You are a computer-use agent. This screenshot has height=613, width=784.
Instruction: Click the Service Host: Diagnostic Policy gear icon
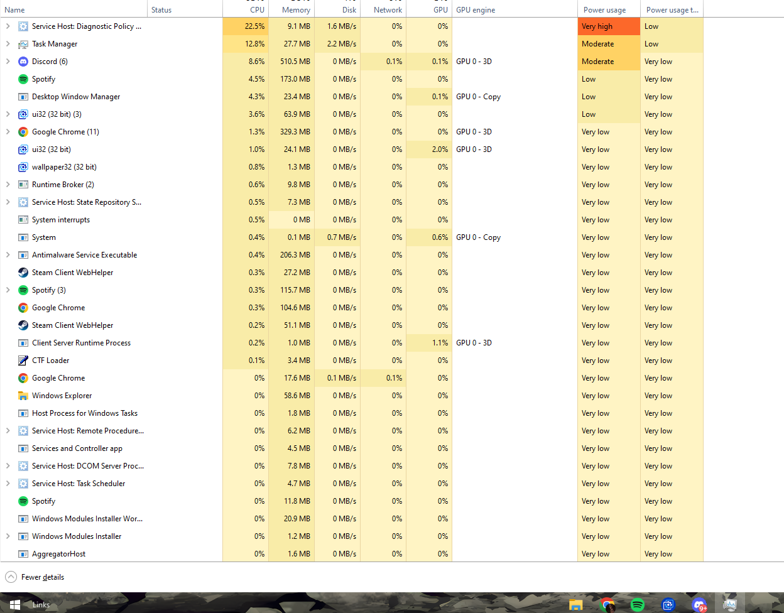coord(23,26)
